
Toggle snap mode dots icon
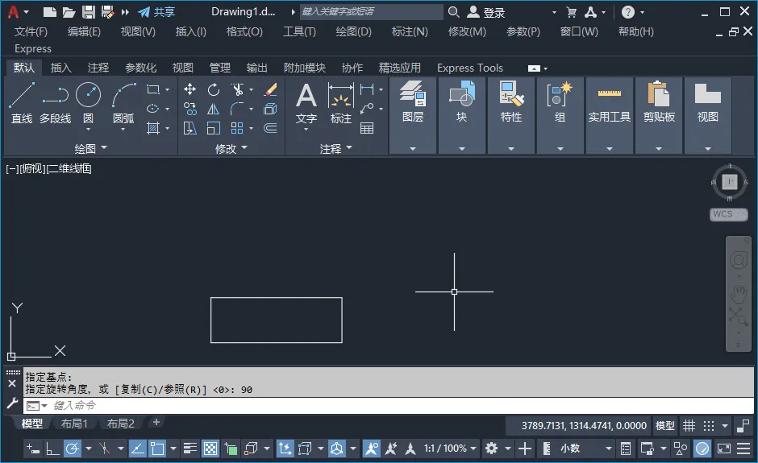click(709, 426)
